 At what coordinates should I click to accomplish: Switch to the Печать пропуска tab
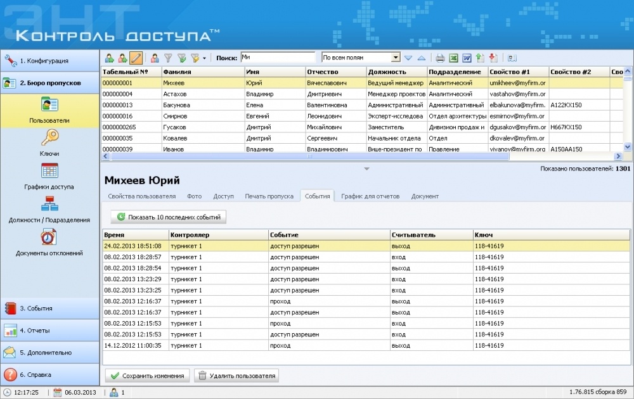269,196
